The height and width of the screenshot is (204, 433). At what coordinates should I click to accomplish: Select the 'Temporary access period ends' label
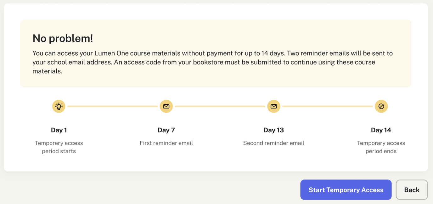(x=381, y=147)
